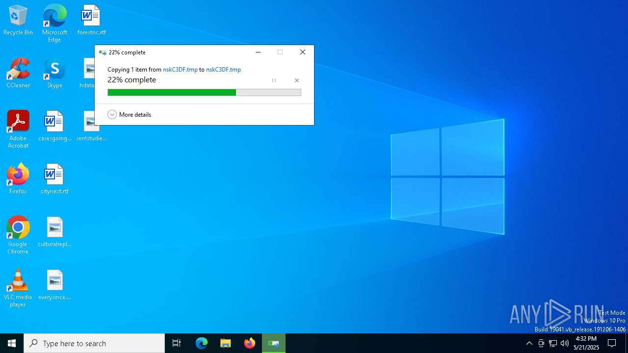Open the volume speaker tray icon
Image resolution: width=628 pixels, height=353 pixels.
coord(565,343)
